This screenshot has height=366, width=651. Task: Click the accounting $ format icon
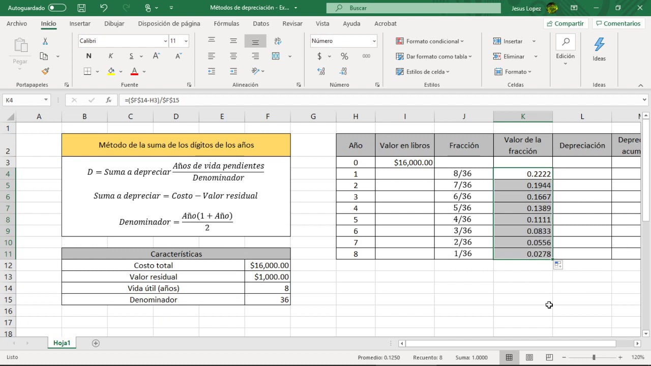pos(319,56)
